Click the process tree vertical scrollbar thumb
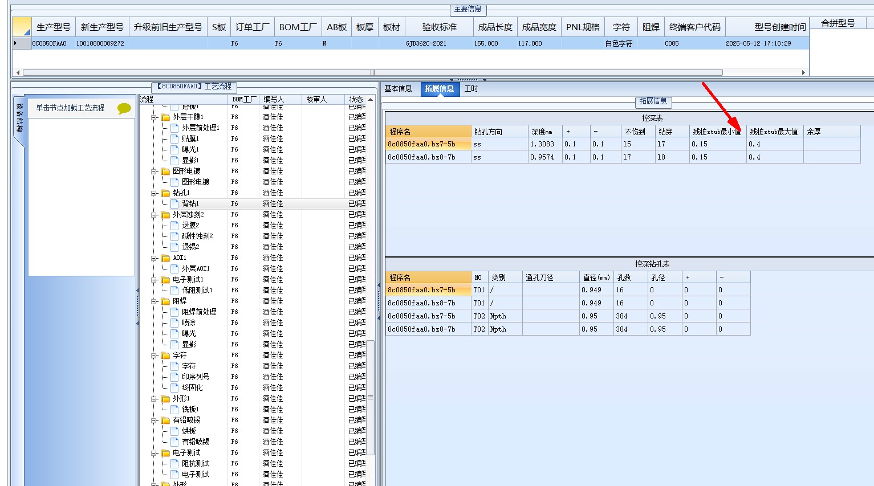 [x=370, y=397]
